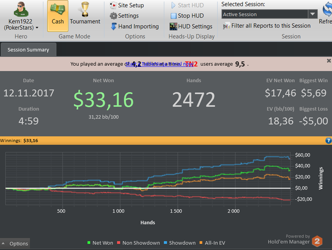
Task: Click the Options caret arrow icon
Action: tap(3, 244)
